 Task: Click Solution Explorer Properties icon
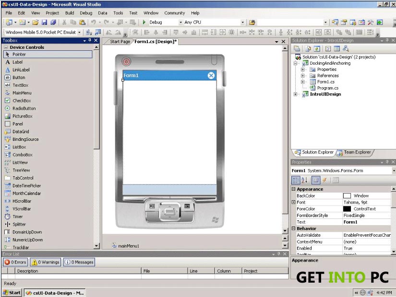click(x=297, y=49)
